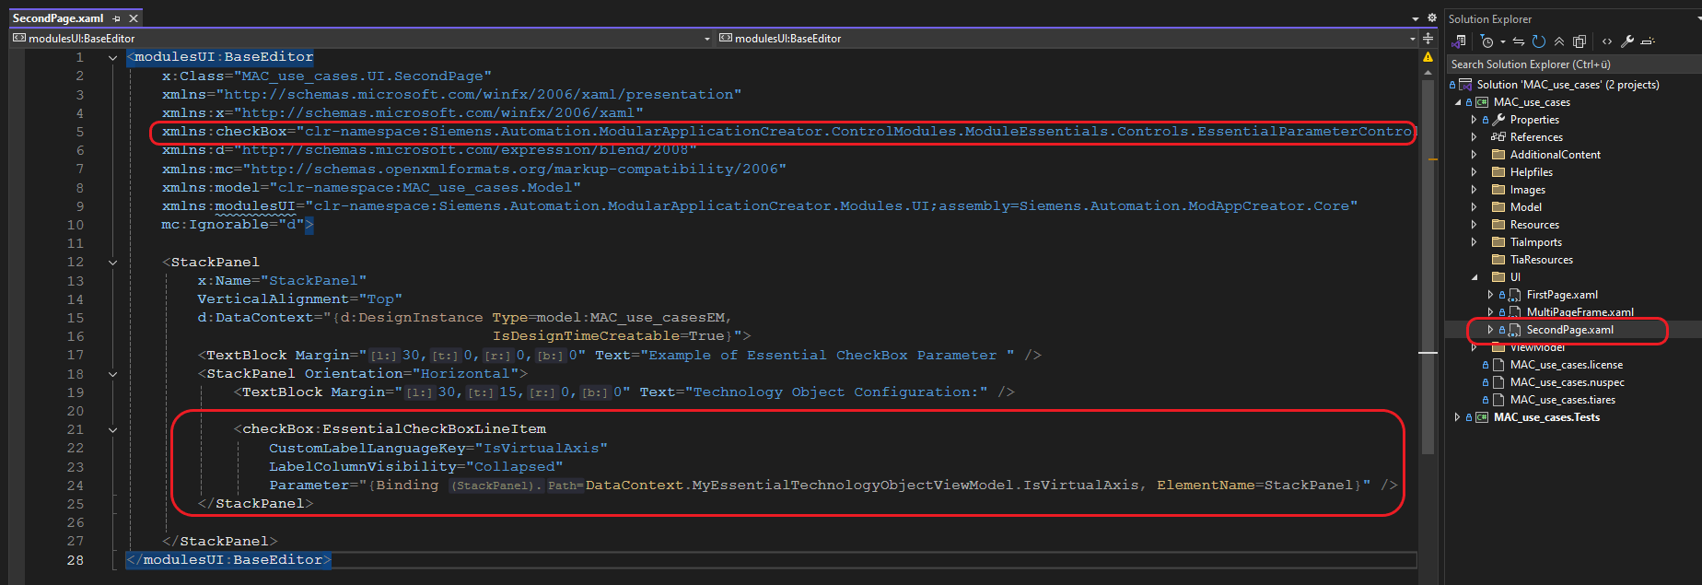
Task: Select FirstPage.xaml in Solution Explorer
Action: tap(1562, 295)
